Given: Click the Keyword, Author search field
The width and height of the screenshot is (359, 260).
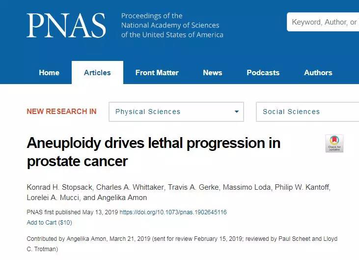Looking at the screenshot, I should point(324,22).
